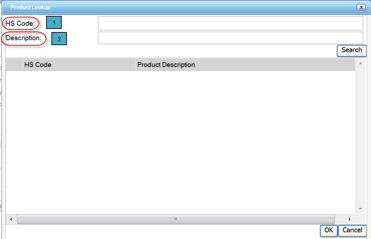Click the vertical scrollbar down arrow
The image size is (371, 239).
(360, 209)
